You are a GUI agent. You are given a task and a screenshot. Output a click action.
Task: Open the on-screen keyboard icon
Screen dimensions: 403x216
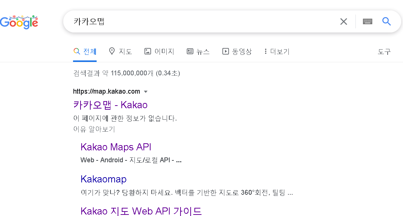[367, 22]
